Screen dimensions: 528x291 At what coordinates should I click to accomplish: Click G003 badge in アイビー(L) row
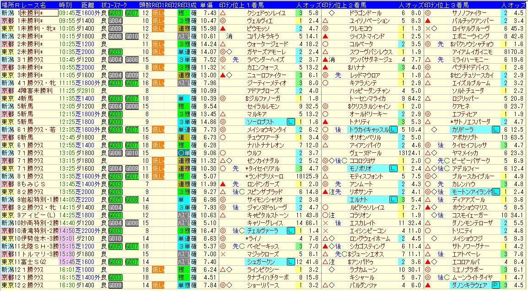(115, 215)
